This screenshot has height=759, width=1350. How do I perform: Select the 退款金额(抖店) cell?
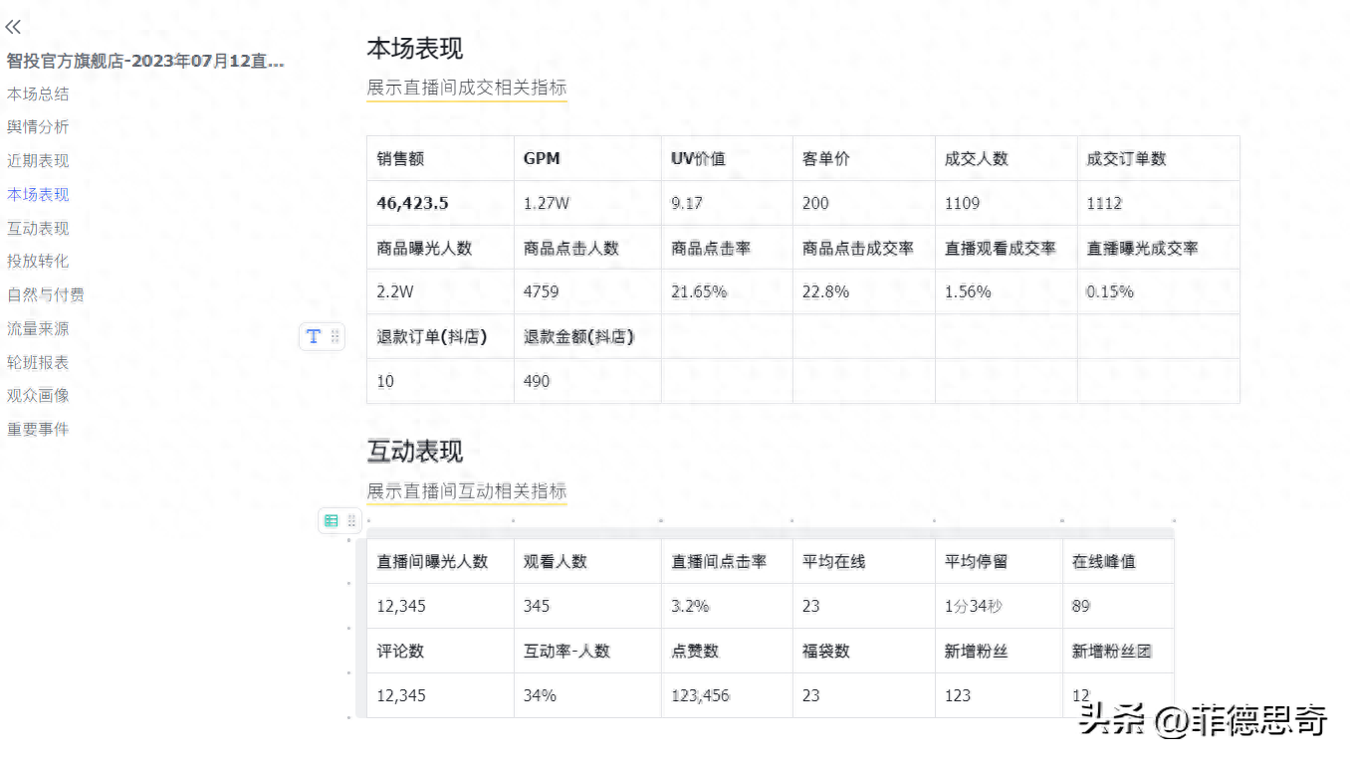(x=587, y=336)
